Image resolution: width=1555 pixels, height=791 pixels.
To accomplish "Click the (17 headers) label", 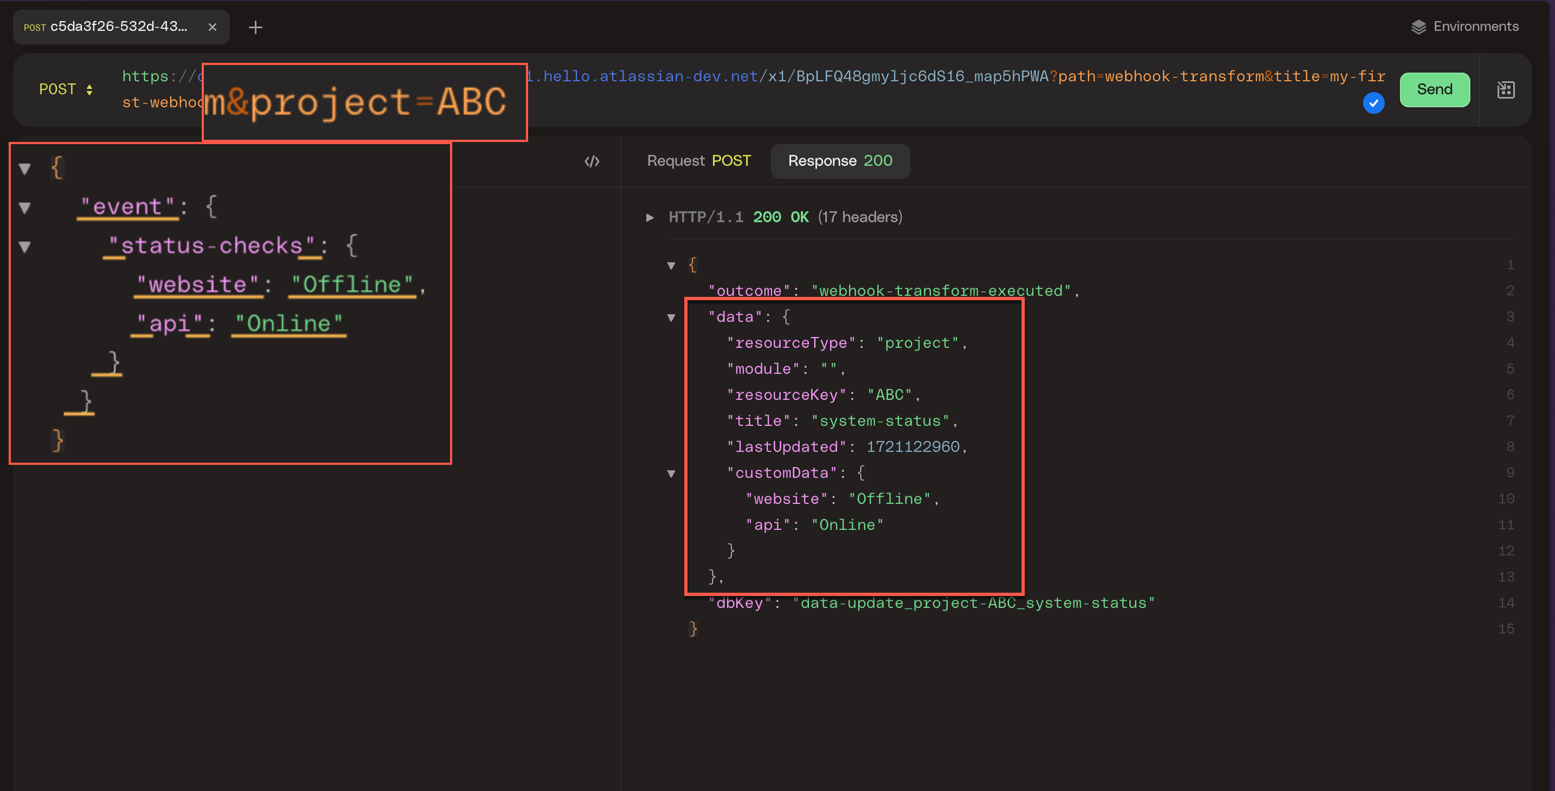I will coord(859,217).
